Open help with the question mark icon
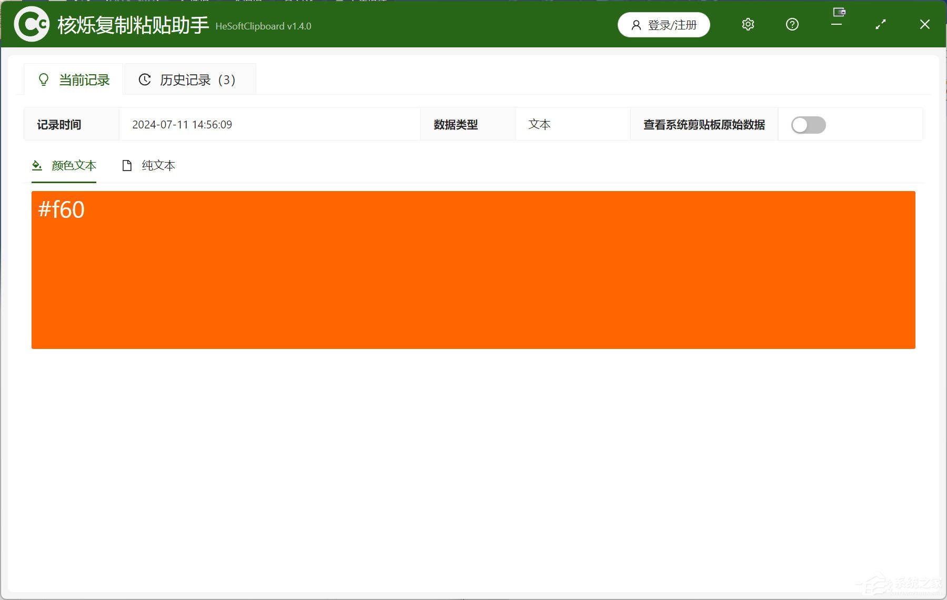Image resolution: width=947 pixels, height=600 pixels. (x=792, y=24)
